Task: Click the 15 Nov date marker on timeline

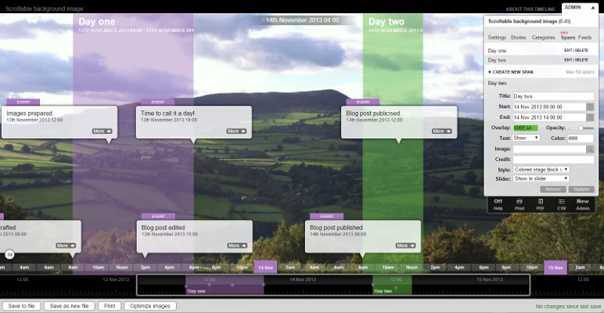Action: pyautogui.click(x=555, y=267)
